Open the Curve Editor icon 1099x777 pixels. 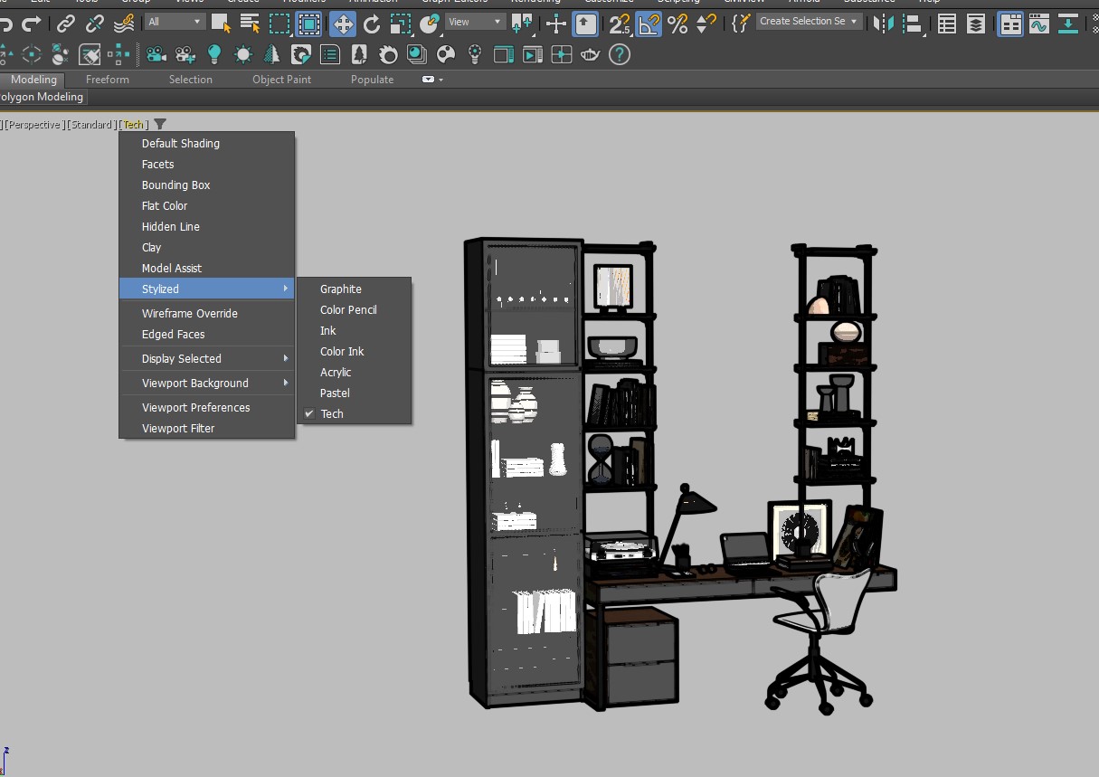click(x=1038, y=24)
